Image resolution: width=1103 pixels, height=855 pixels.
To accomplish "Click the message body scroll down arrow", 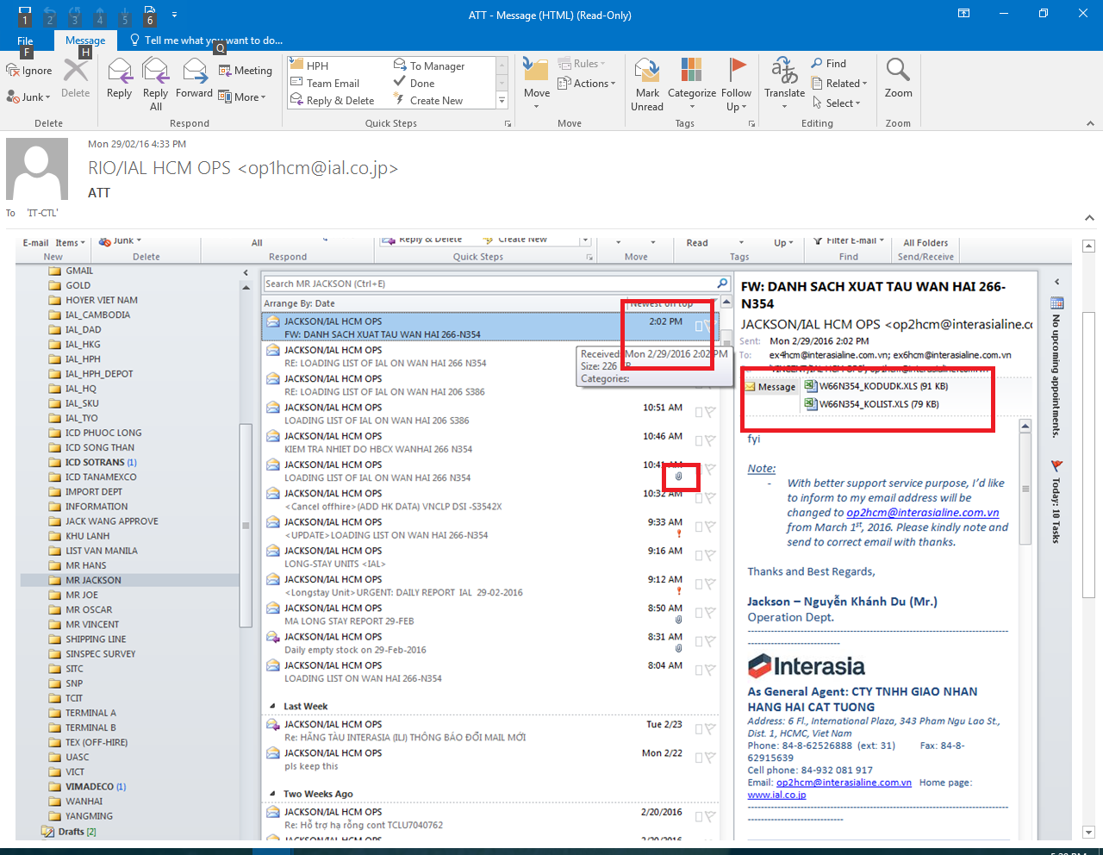I will (1089, 833).
